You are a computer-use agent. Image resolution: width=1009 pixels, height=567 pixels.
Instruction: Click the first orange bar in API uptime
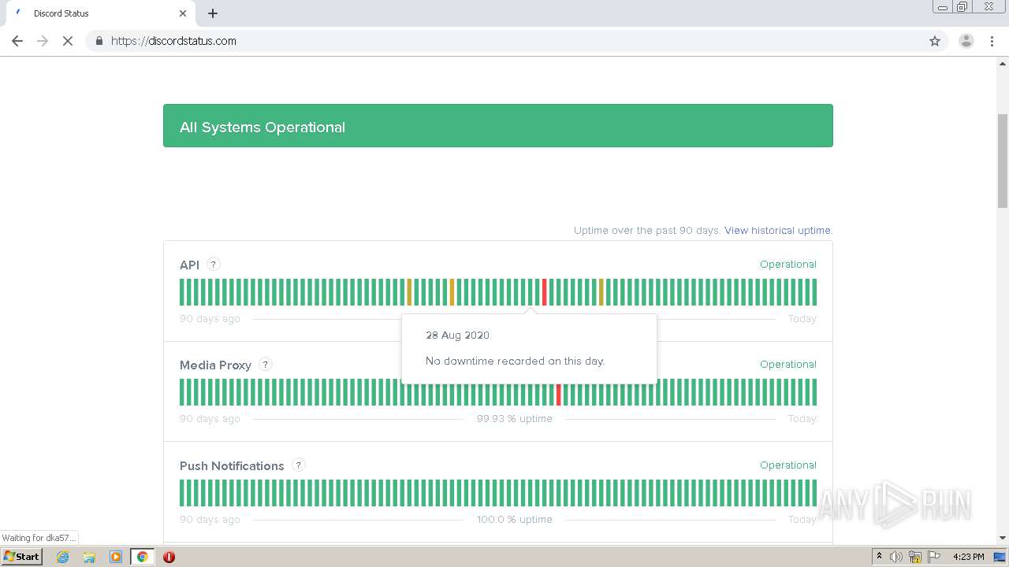(409, 292)
